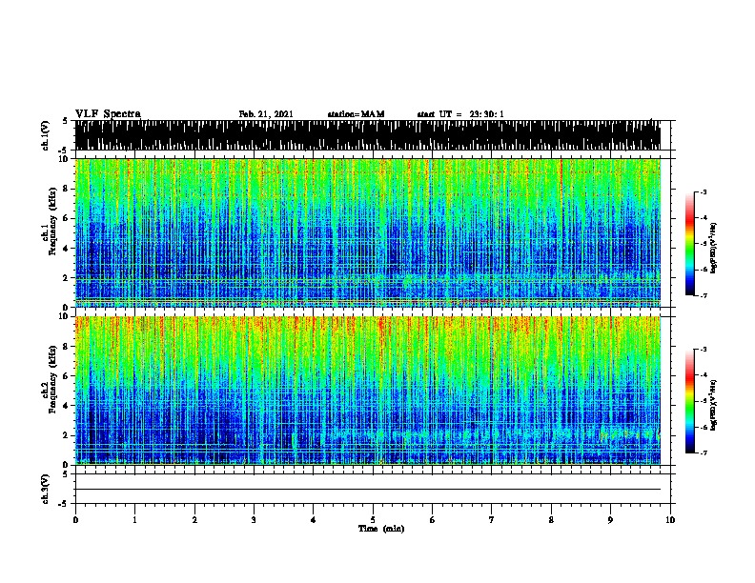Click the flat ch.3 voltage trace line

click(368, 490)
